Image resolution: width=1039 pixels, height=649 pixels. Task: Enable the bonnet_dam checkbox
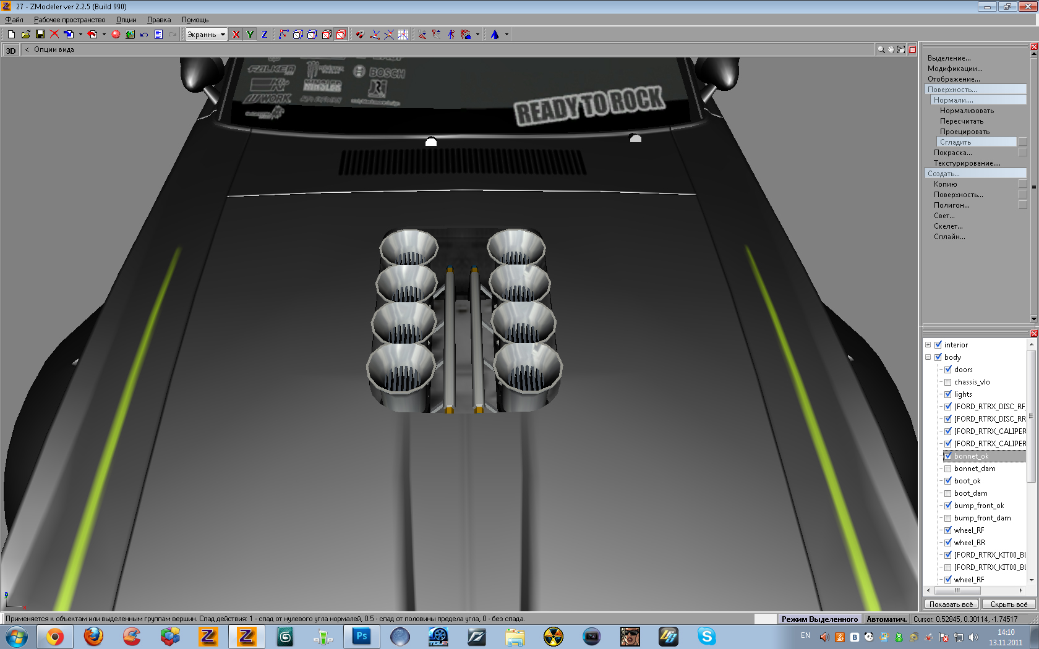[948, 469]
